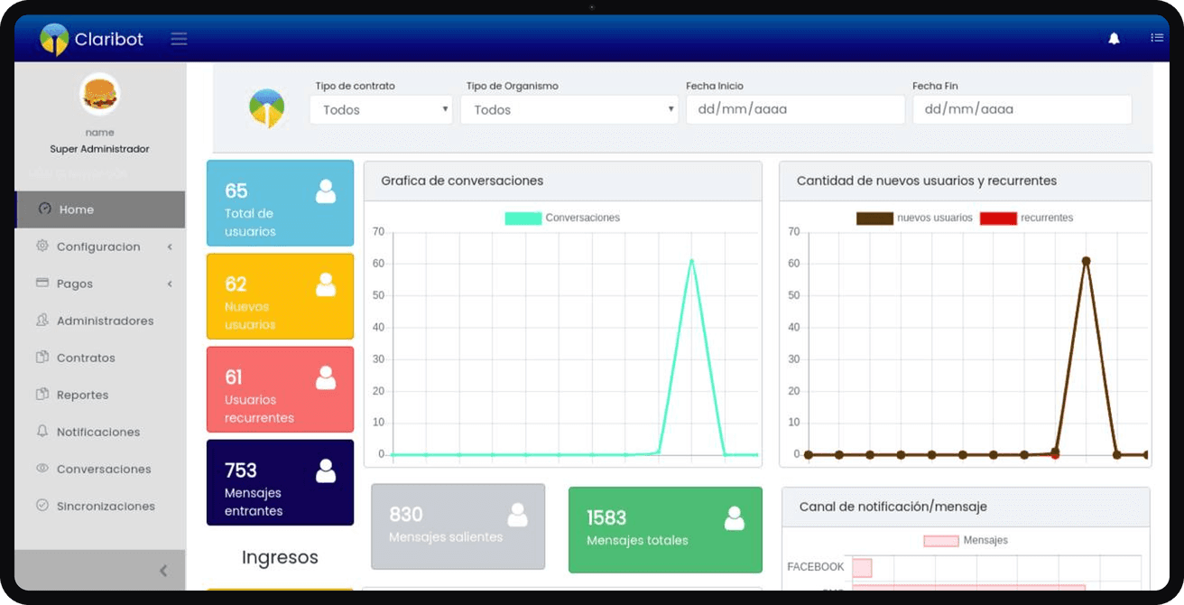This screenshot has height=605, width=1184.
Task: Click the notification bell icon in top bar
Action: click(1114, 38)
